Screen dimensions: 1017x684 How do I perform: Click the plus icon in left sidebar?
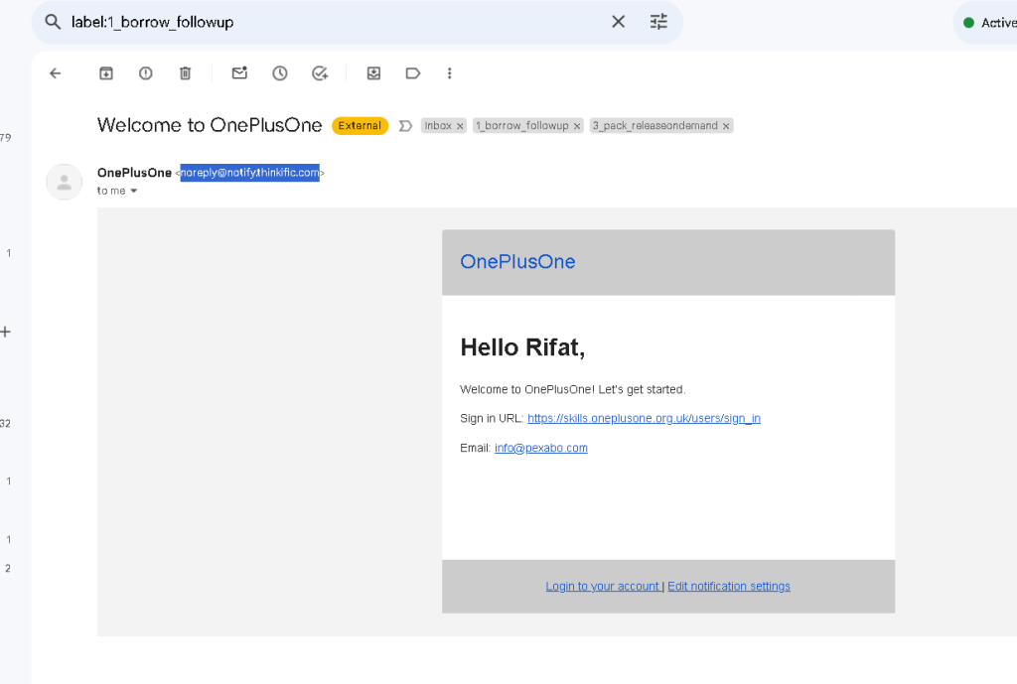pyautogui.click(x=6, y=332)
